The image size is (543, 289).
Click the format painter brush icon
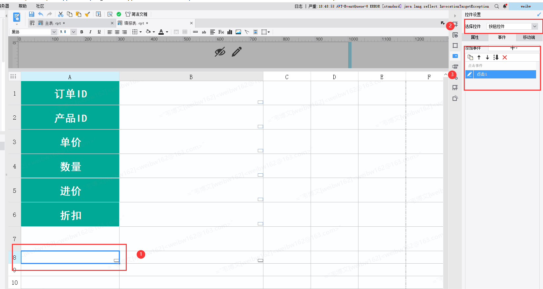pyautogui.click(x=87, y=14)
